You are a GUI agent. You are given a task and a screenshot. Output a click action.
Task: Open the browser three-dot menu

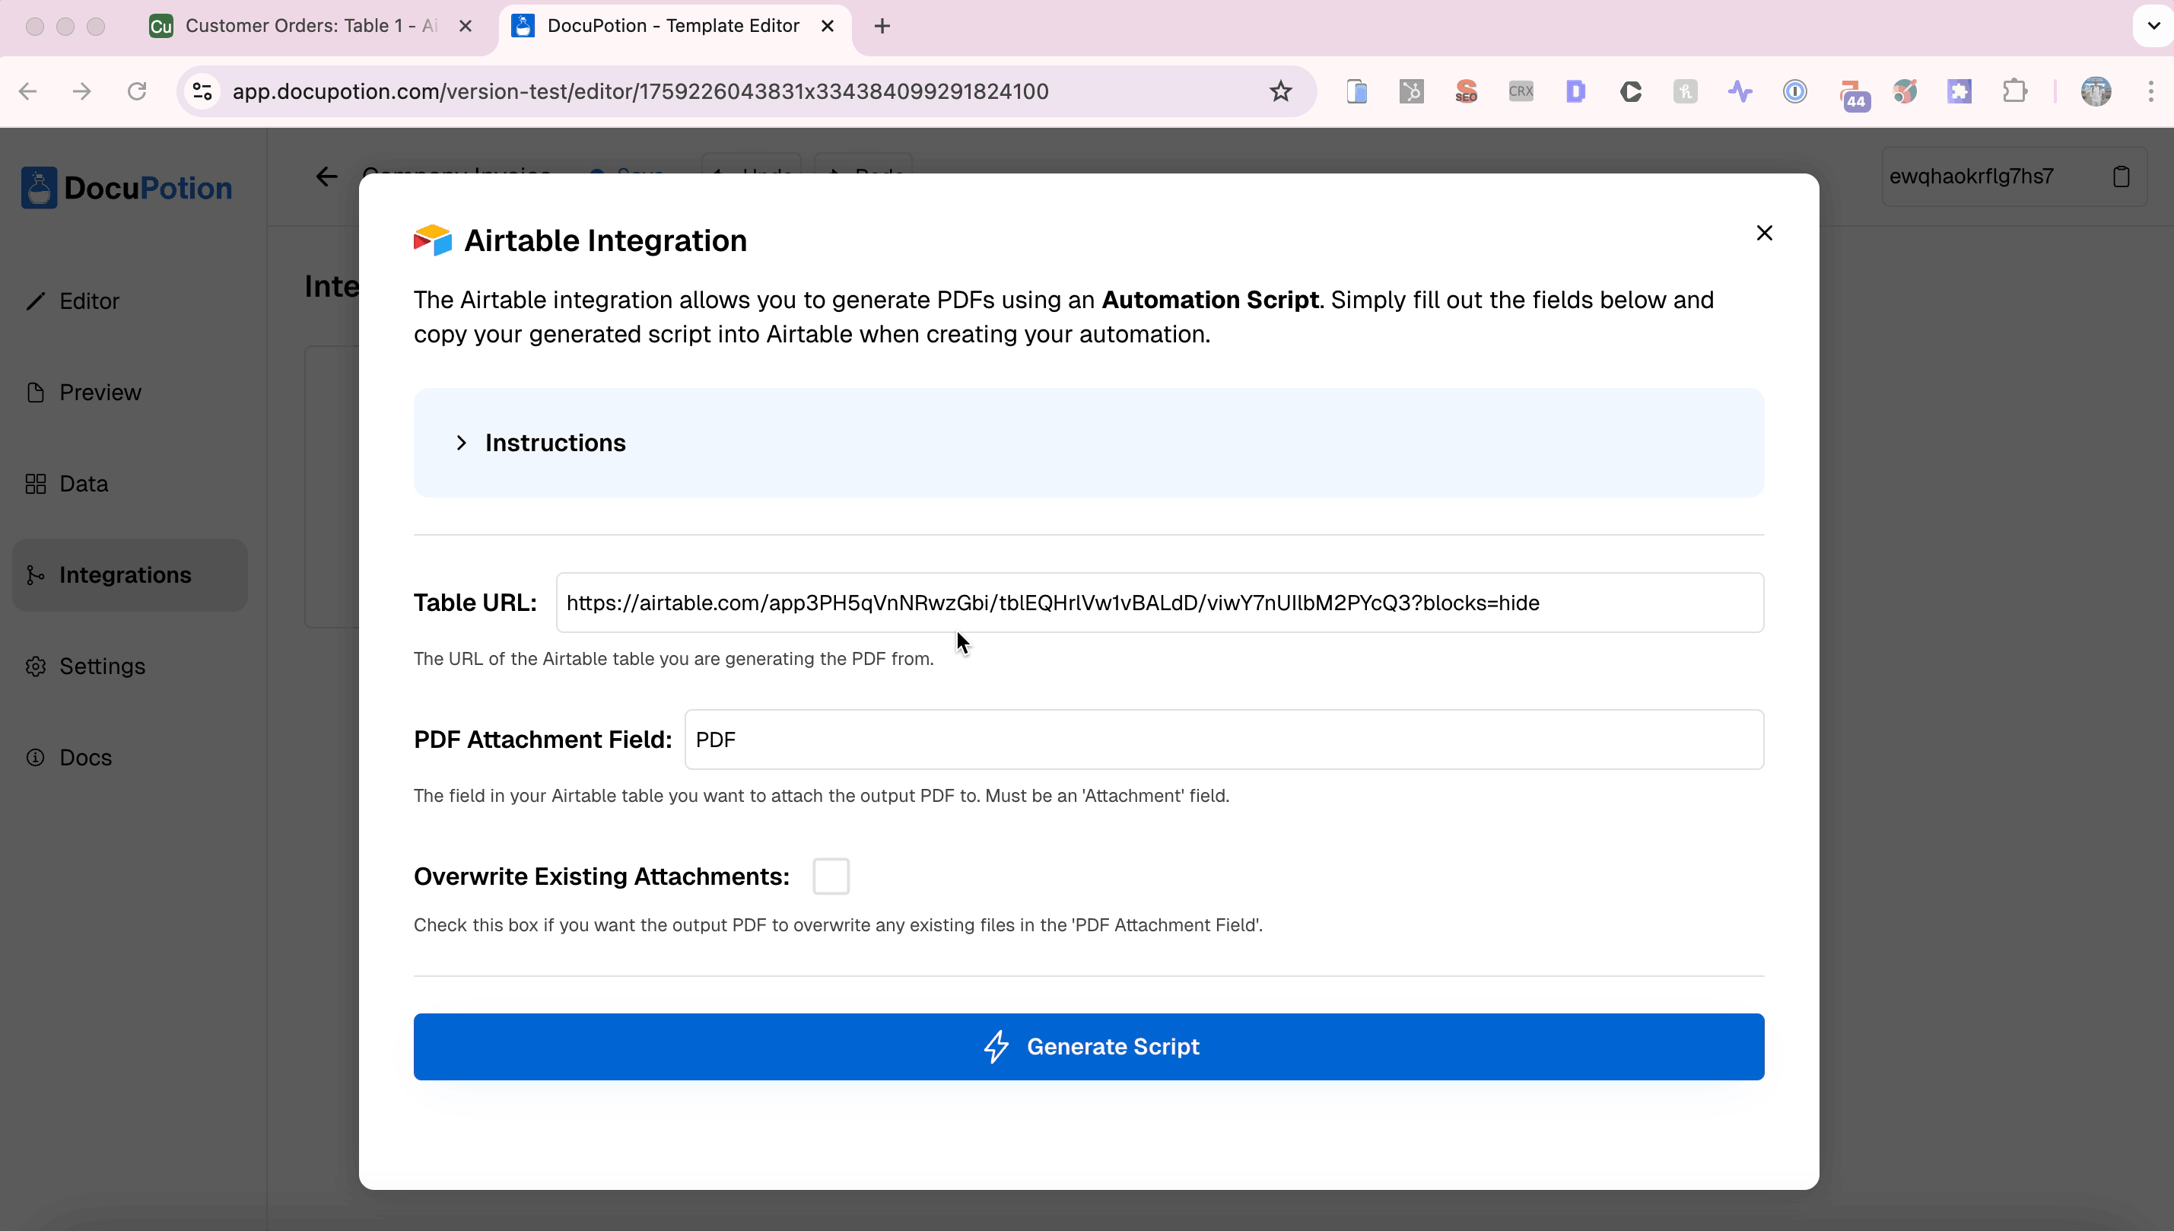[2153, 91]
